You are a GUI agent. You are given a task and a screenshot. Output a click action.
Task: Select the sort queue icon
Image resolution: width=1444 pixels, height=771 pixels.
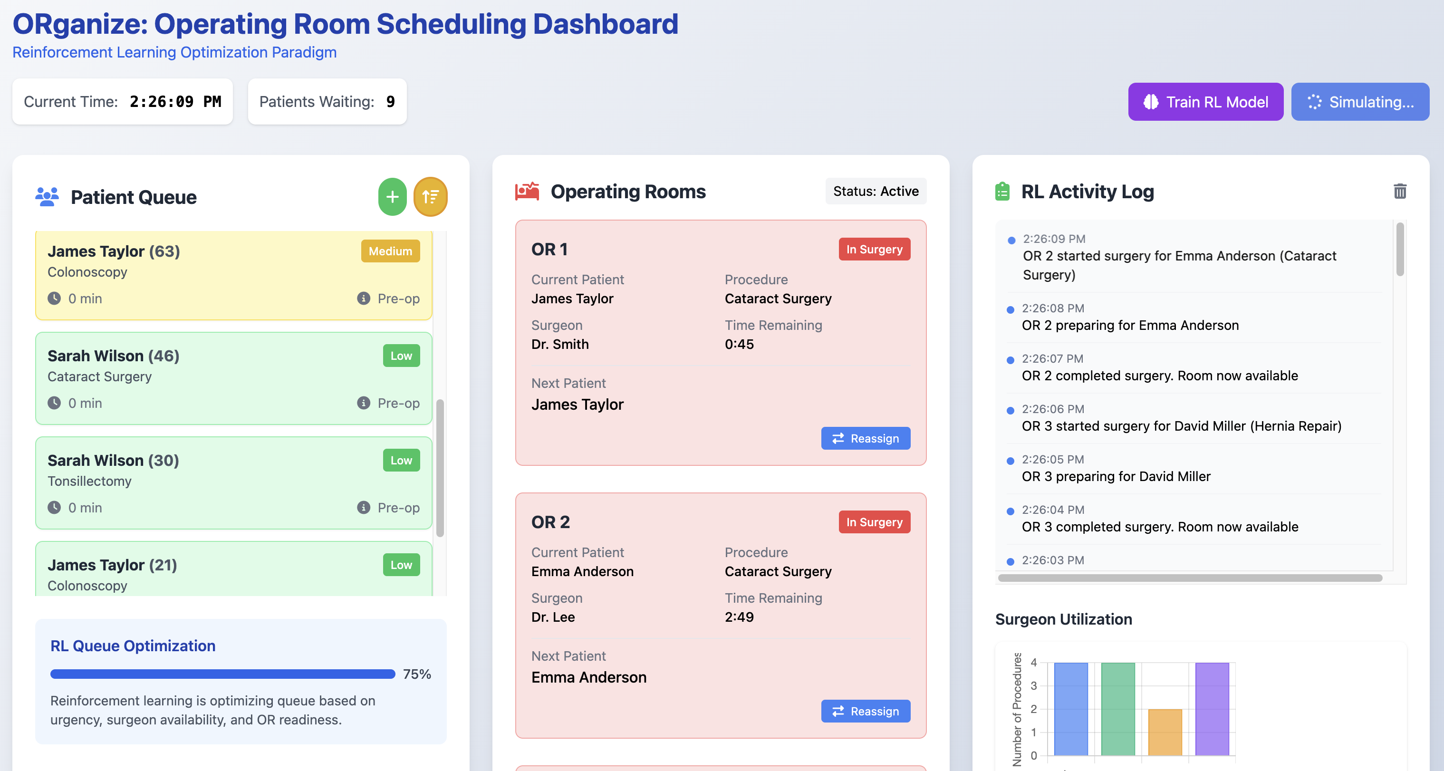[x=431, y=197]
